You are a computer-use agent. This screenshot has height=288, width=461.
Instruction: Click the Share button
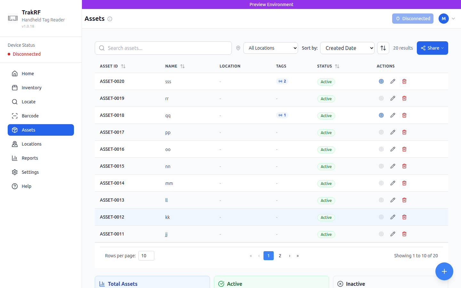pos(432,48)
